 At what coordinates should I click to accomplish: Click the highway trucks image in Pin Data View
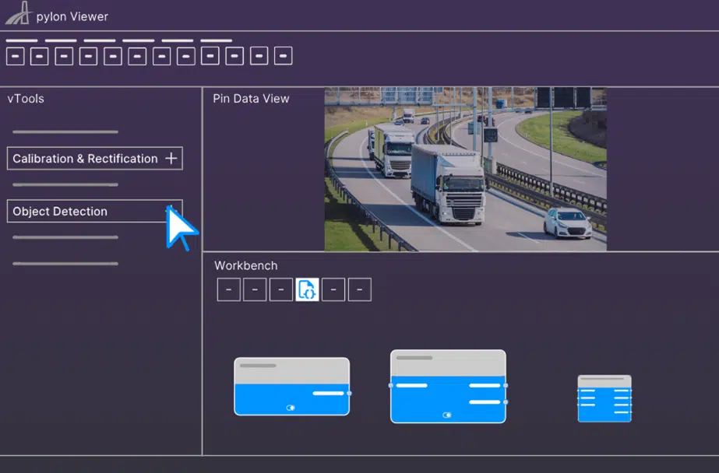click(x=465, y=169)
